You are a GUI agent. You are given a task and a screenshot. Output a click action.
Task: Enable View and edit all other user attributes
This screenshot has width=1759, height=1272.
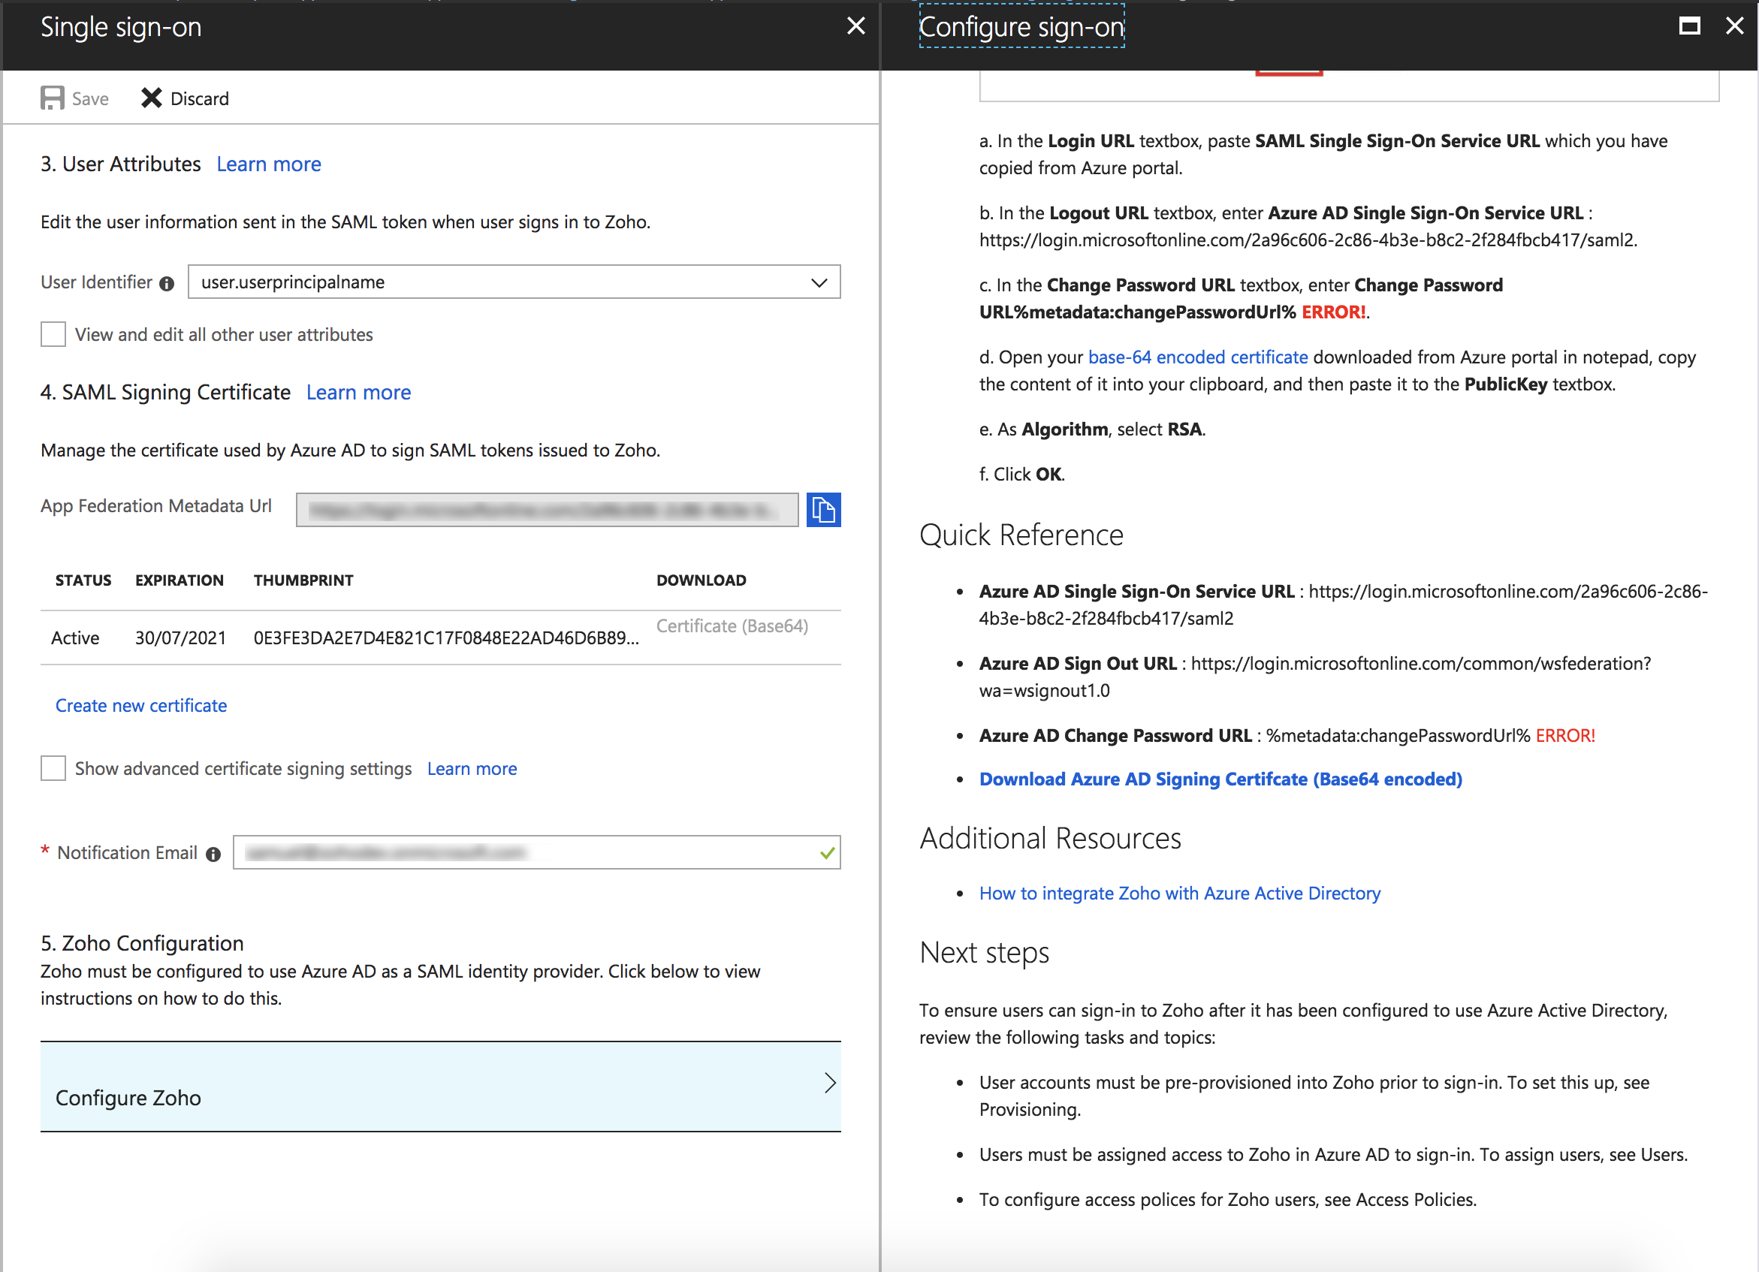pyautogui.click(x=53, y=334)
